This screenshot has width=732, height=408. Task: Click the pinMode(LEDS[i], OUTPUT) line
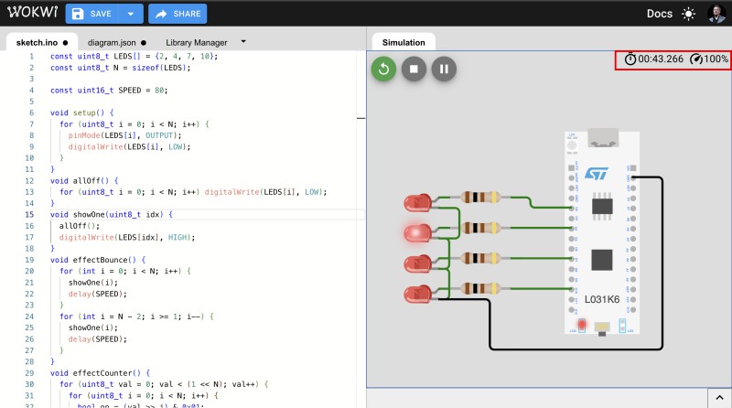tap(124, 135)
